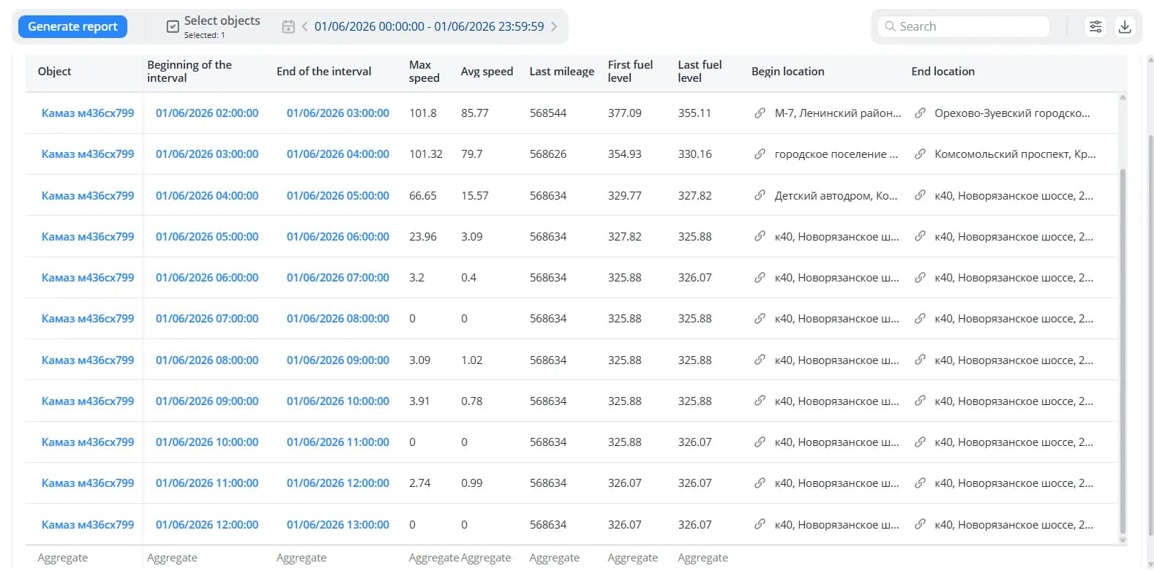The height and width of the screenshot is (571, 1154).
Task: Click Generate report button
Action: tap(72, 27)
